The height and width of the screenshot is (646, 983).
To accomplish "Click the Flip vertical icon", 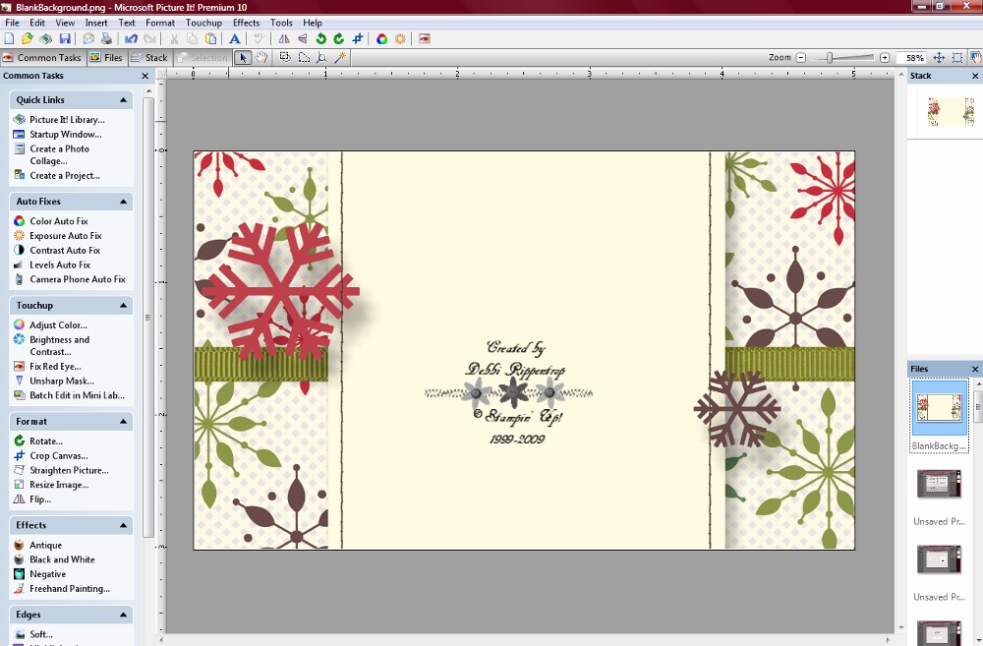I will coord(302,39).
